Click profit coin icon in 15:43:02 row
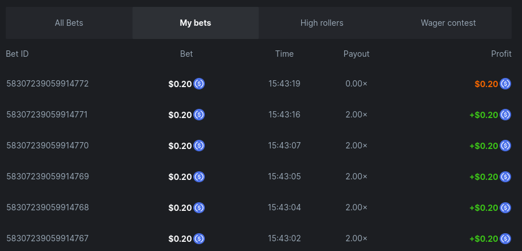522x251 pixels. click(x=505, y=238)
